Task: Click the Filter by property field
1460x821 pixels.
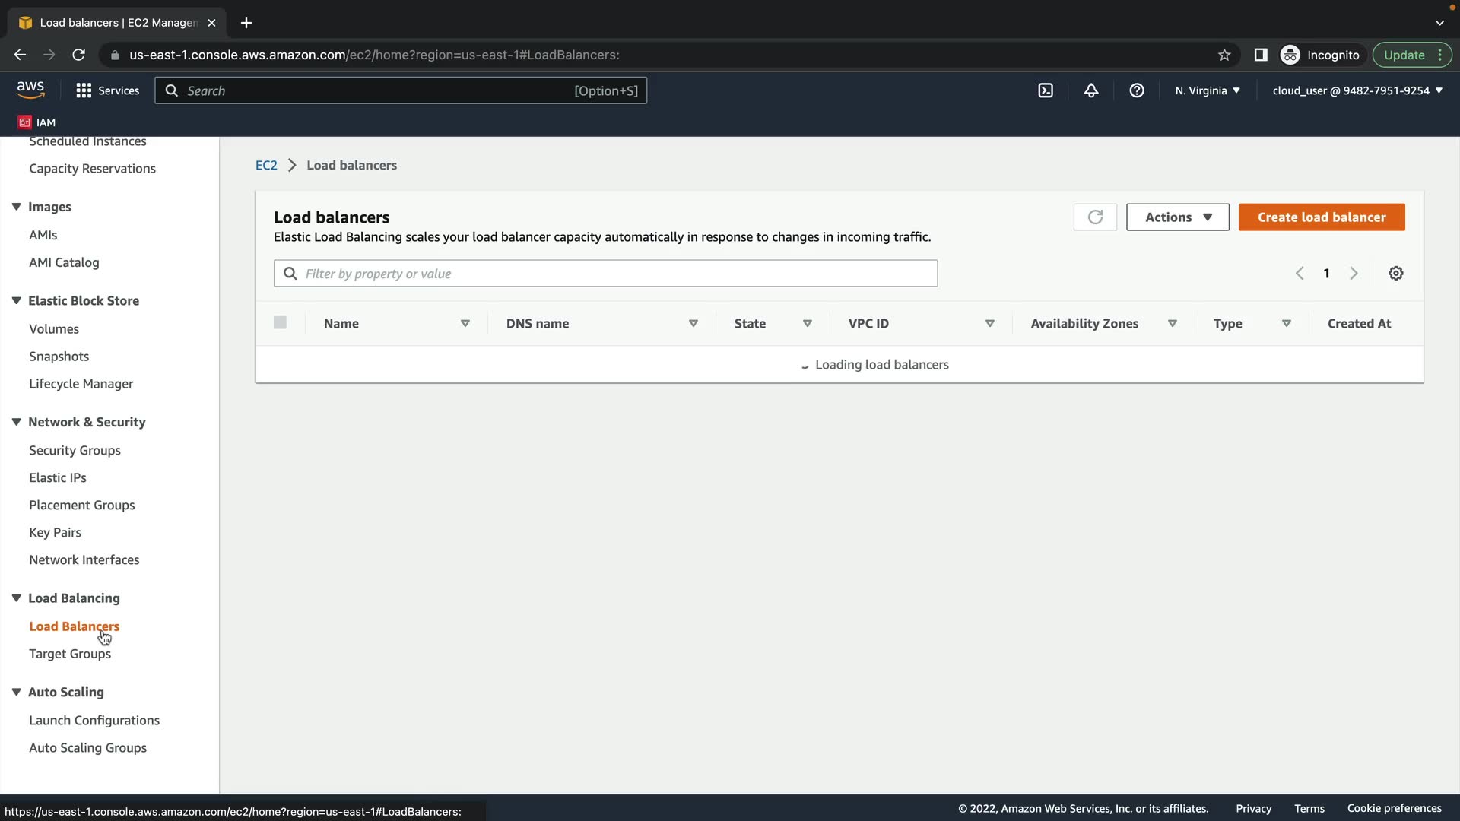Action: pyautogui.click(x=616, y=274)
